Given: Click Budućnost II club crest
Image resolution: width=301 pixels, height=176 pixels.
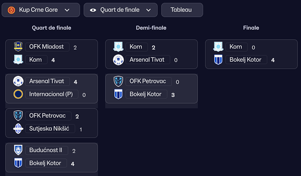Looking at the screenshot, I should 18,150.
